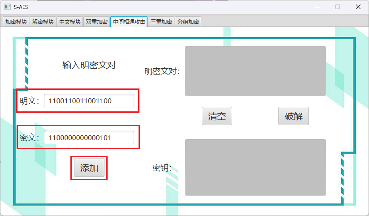Viewport: 369px width, 216px height.
Task: Switch to the 分组加密 tab
Action: (x=188, y=22)
